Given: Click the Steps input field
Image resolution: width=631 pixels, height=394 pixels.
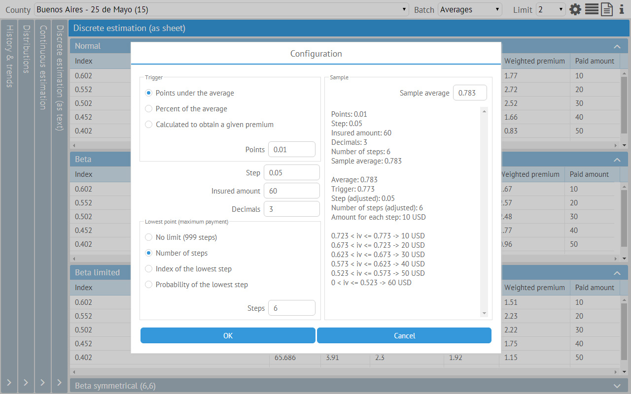Looking at the screenshot, I should tap(292, 308).
